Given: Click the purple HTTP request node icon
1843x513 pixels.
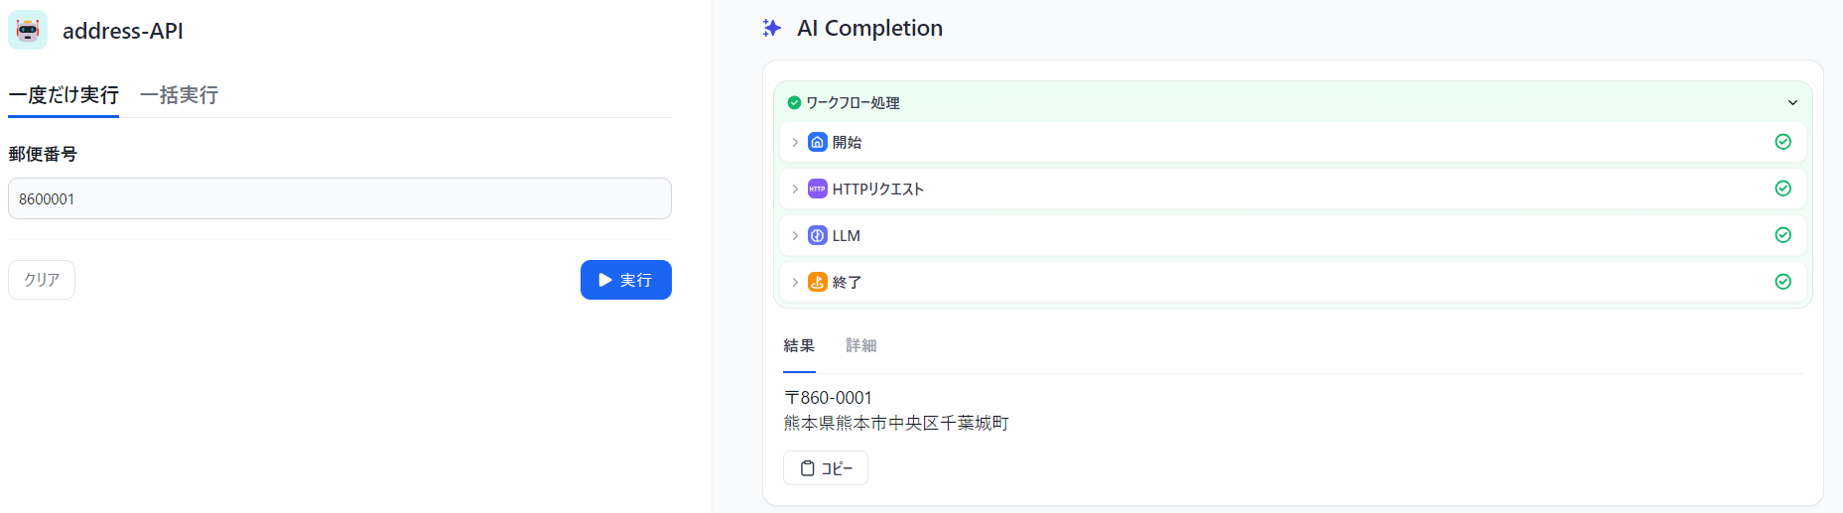Looking at the screenshot, I should tap(817, 189).
